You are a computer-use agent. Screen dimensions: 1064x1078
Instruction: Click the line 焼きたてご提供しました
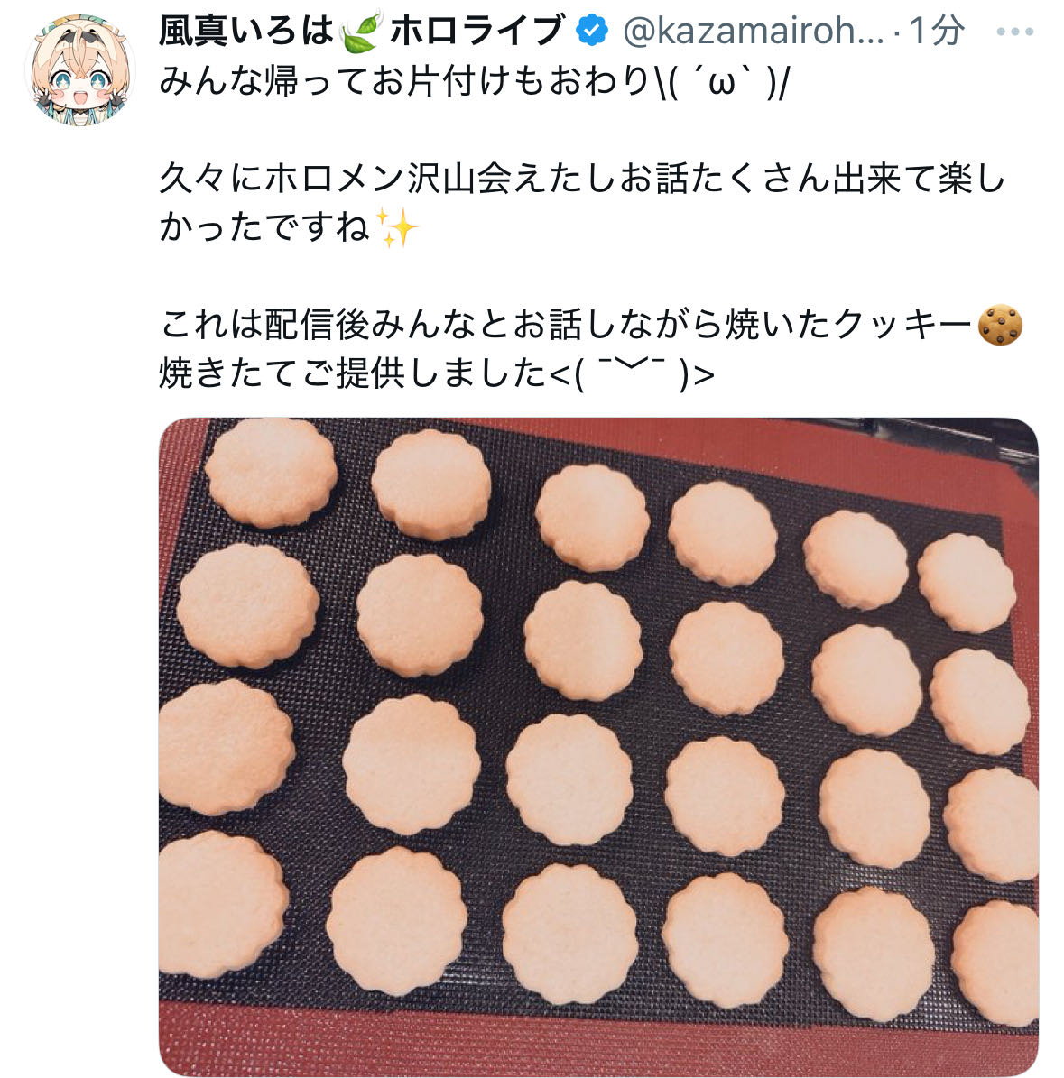pos(353,374)
